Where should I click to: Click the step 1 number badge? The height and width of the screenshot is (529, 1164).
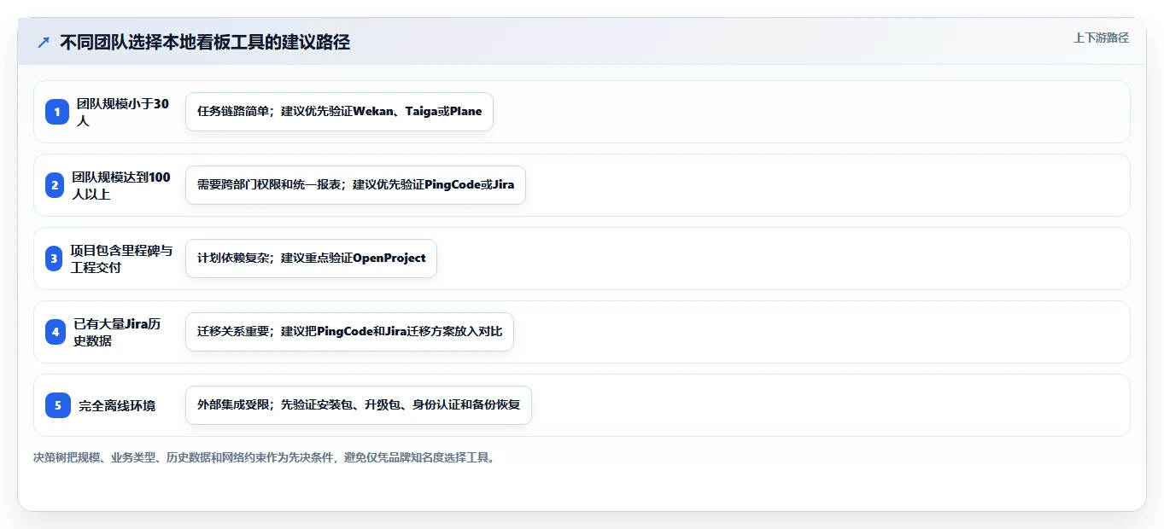57,112
